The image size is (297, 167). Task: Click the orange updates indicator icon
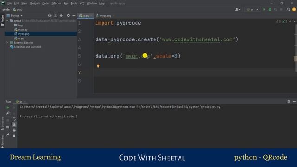pos(294,9)
